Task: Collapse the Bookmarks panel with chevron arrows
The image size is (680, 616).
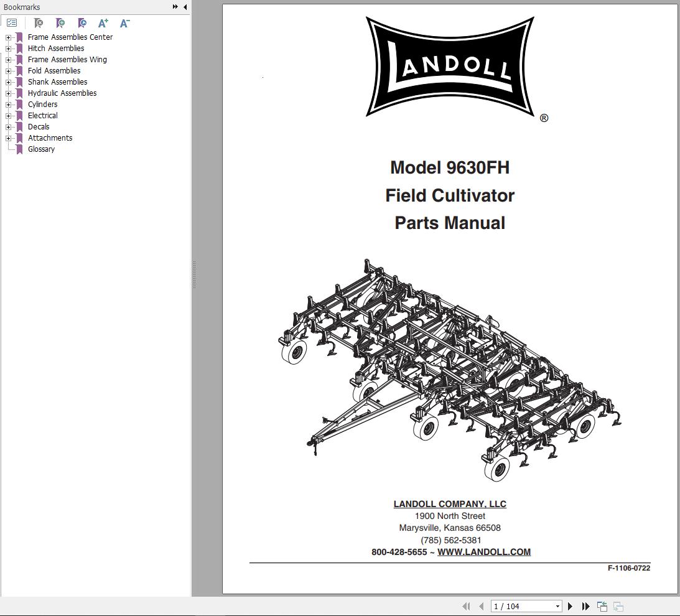Action: click(x=176, y=7)
